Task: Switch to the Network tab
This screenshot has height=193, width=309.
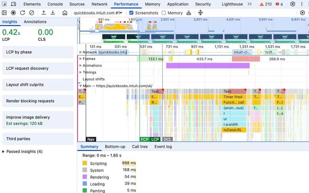Action: (99, 4)
